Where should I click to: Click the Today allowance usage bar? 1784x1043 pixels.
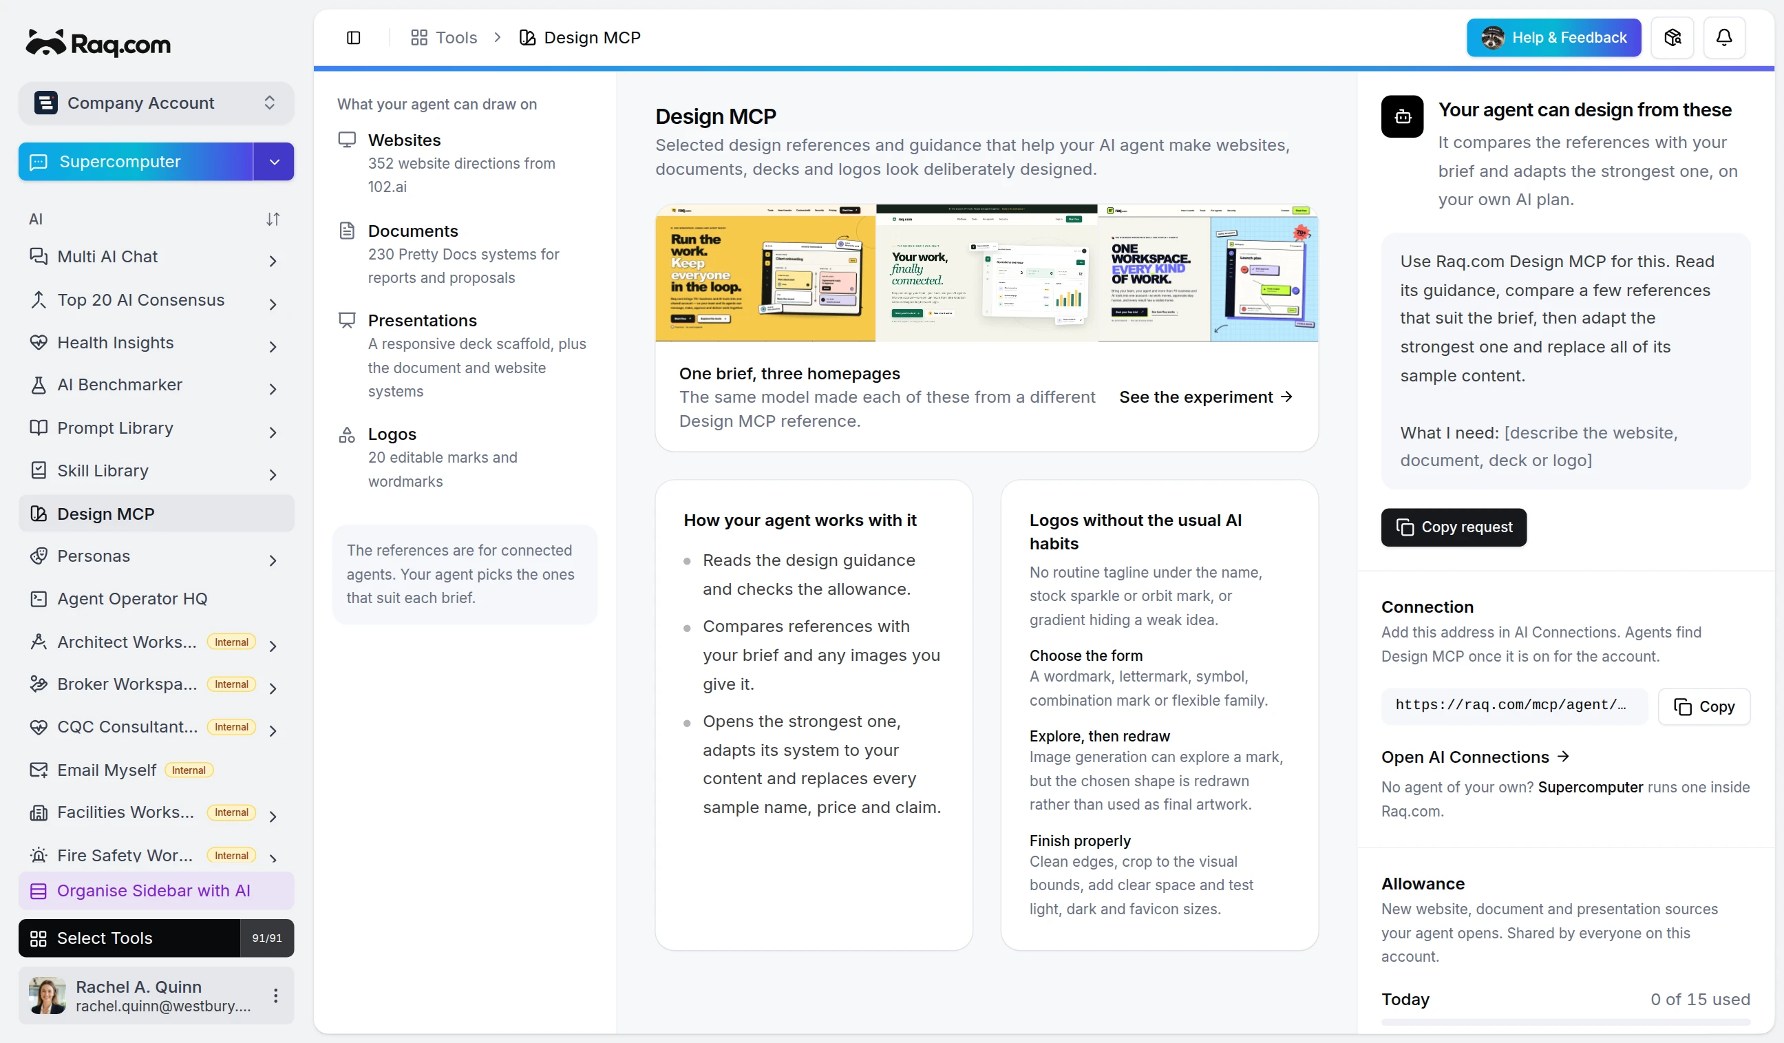click(1564, 1022)
